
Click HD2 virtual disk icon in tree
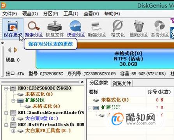coord(13,125)
